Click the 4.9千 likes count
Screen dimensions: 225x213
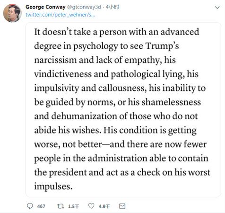click(x=104, y=206)
